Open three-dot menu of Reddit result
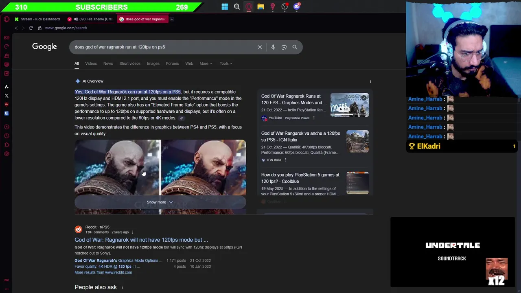Screen dimensions: 521x293 (132, 232)
